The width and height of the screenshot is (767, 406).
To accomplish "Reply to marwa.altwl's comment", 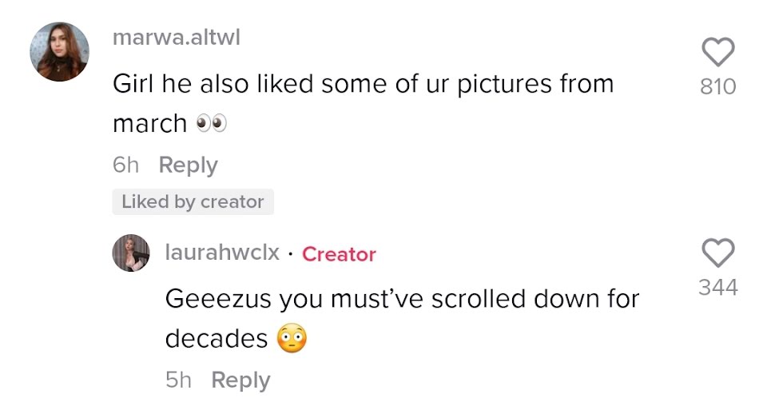I will (188, 165).
